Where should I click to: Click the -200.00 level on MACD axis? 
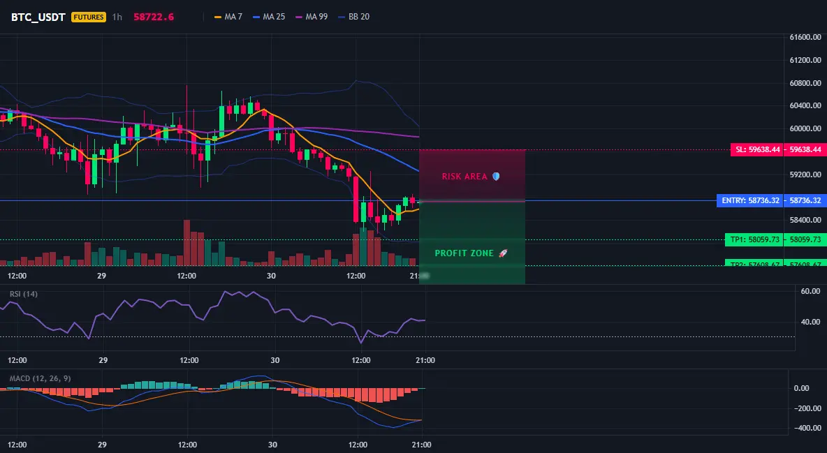click(807, 408)
